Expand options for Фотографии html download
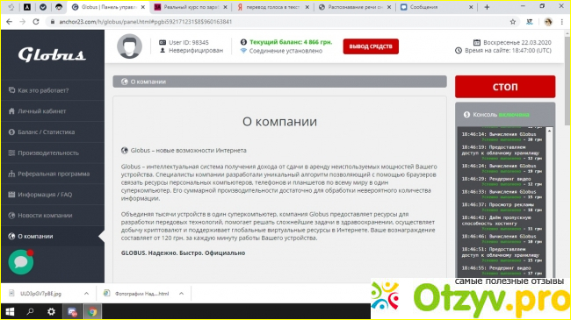 pos(181,294)
